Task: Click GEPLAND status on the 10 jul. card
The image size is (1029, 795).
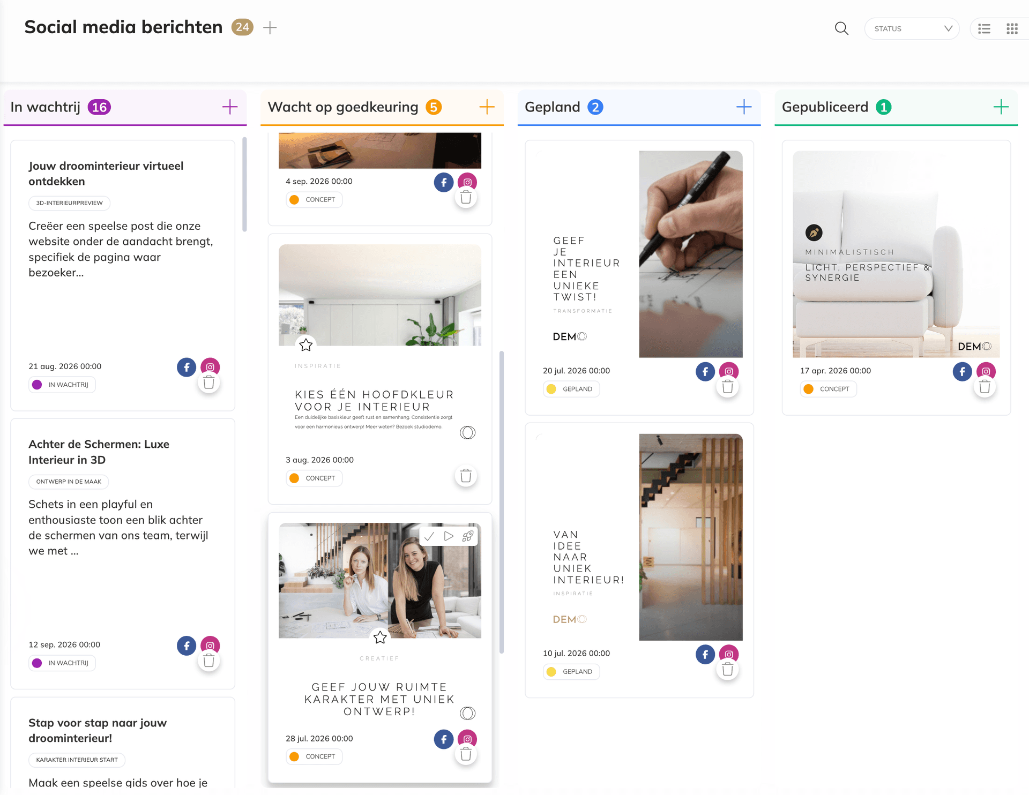Action: coord(571,672)
